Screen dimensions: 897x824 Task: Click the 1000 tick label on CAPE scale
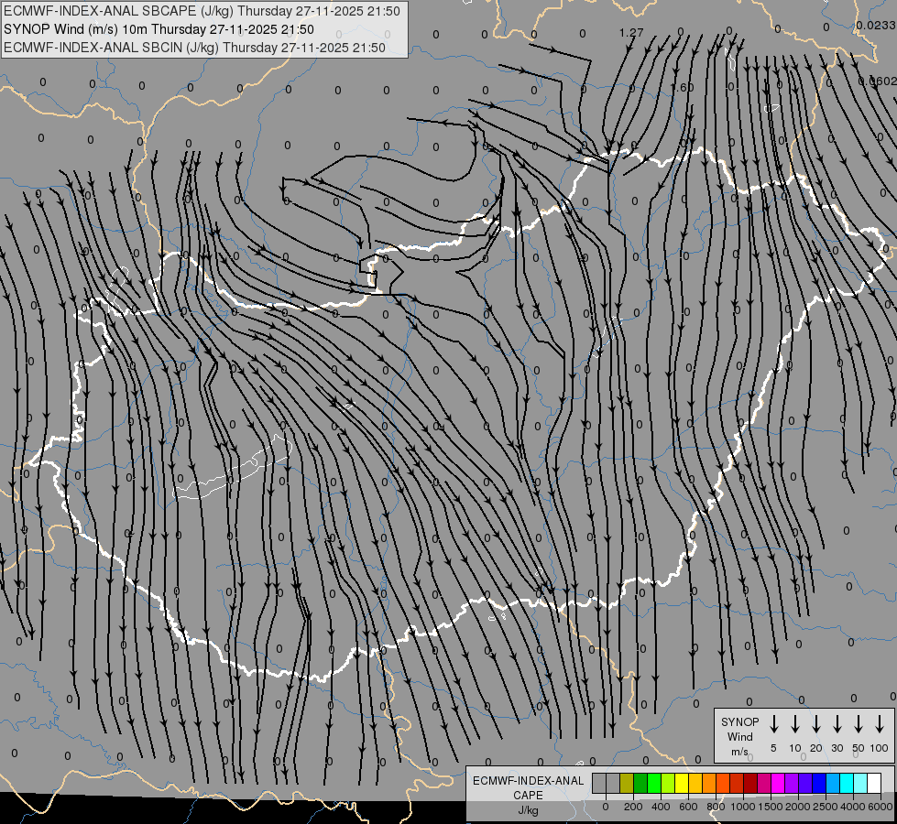(x=742, y=807)
